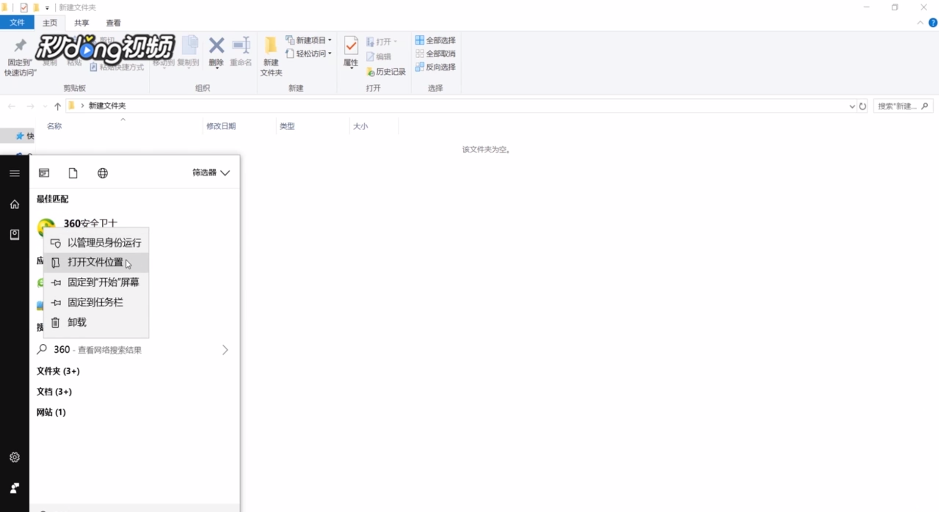The height and width of the screenshot is (512, 939).
Task: Click the search 新建文件夹 input box
Action: 903,106
